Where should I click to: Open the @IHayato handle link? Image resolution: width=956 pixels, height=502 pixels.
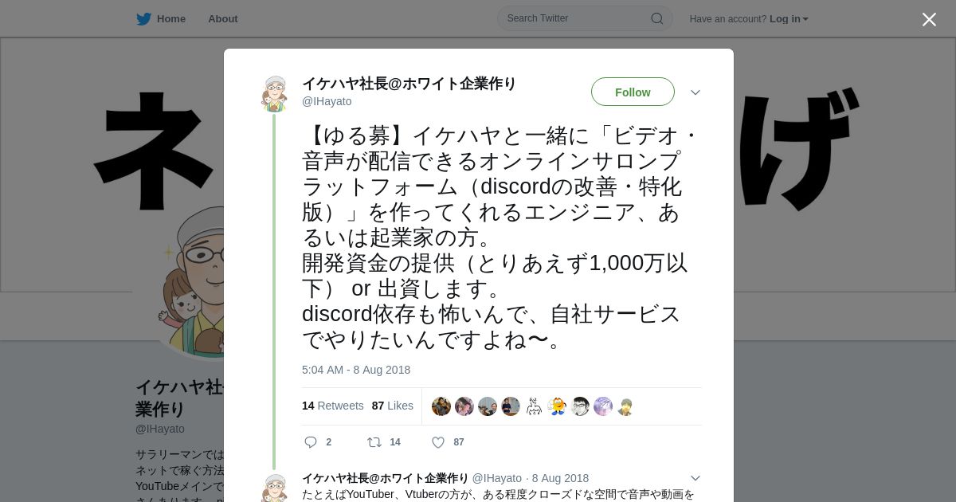click(x=327, y=101)
